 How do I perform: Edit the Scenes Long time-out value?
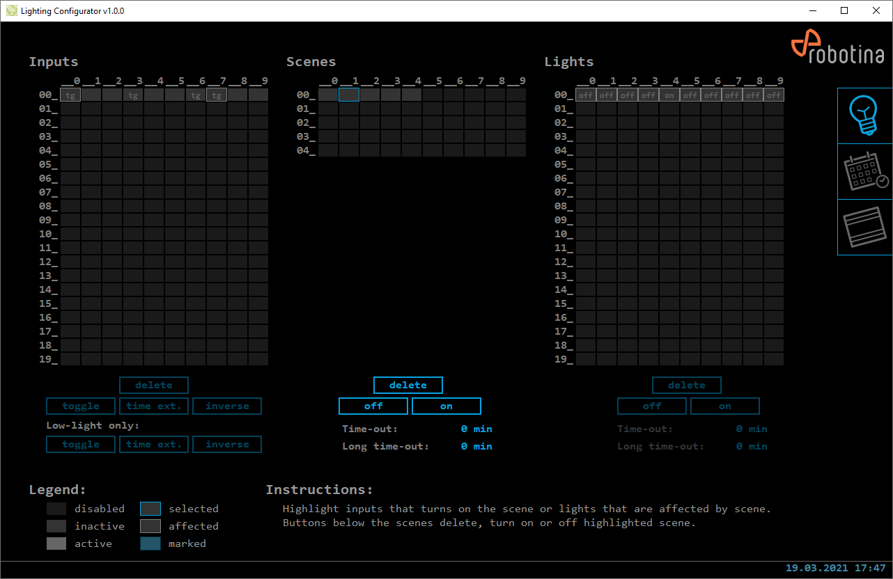(x=476, y=447)
